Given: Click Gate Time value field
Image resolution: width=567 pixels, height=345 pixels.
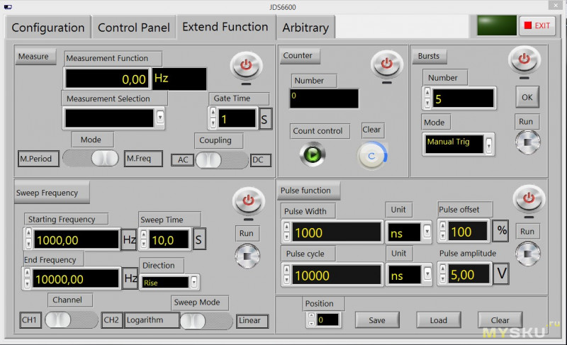Looking at the screenshot, I should [237, 118].
